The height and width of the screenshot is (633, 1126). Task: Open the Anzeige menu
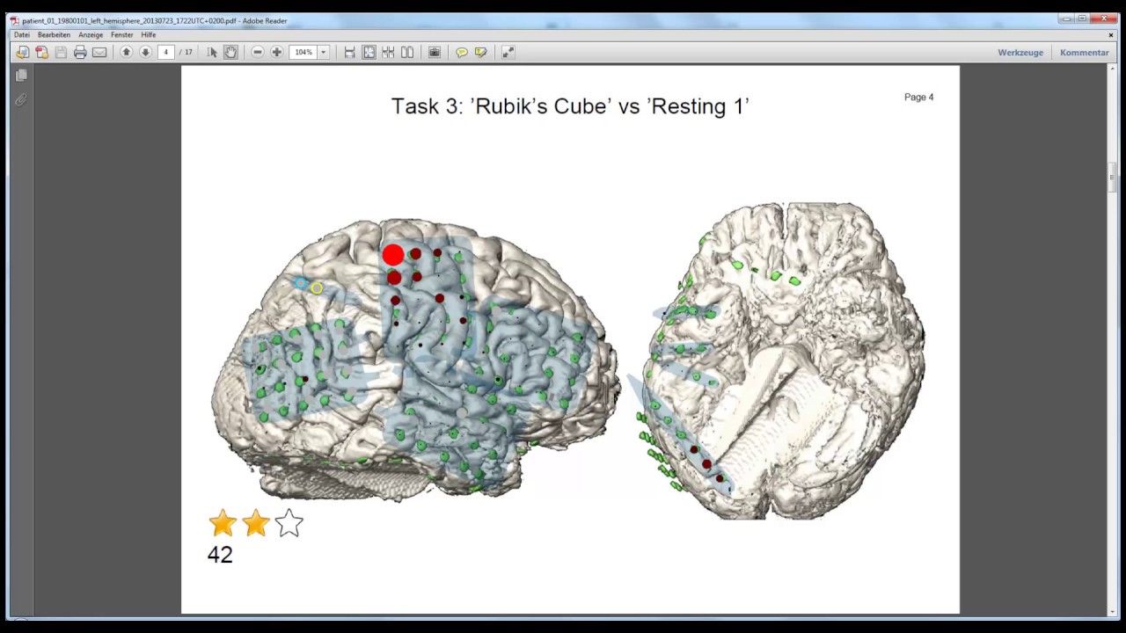[x=91, y=35]
